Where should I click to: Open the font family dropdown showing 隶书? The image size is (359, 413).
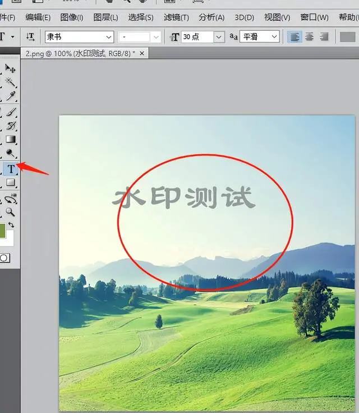(x=79, y=37)
